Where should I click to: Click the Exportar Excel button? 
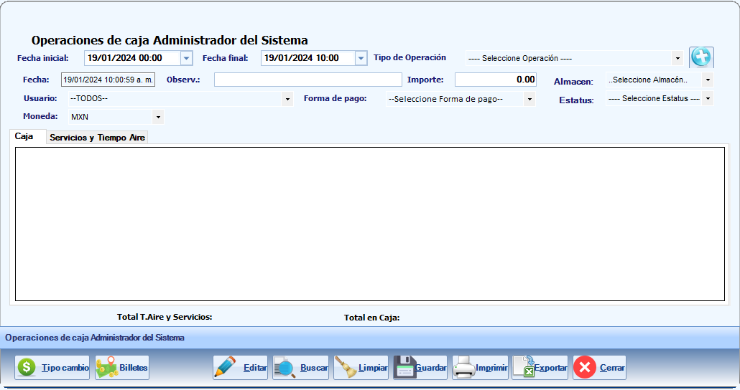coord(540,367)
